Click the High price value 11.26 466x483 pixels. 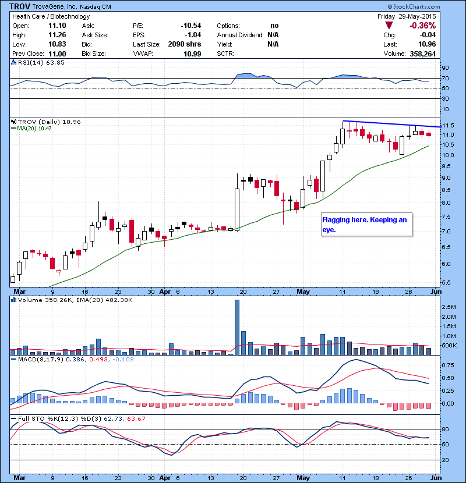pyautogui.click(x=57, y=35)
